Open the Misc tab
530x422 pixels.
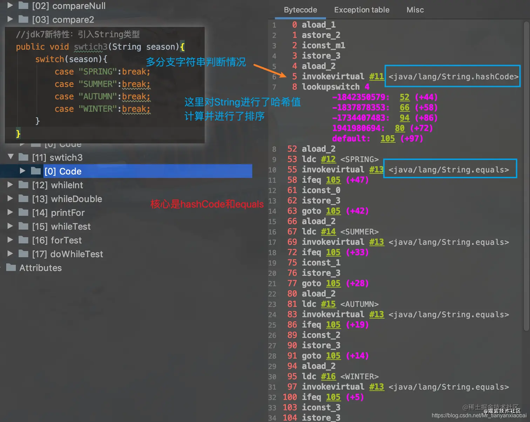pos(415,10)
